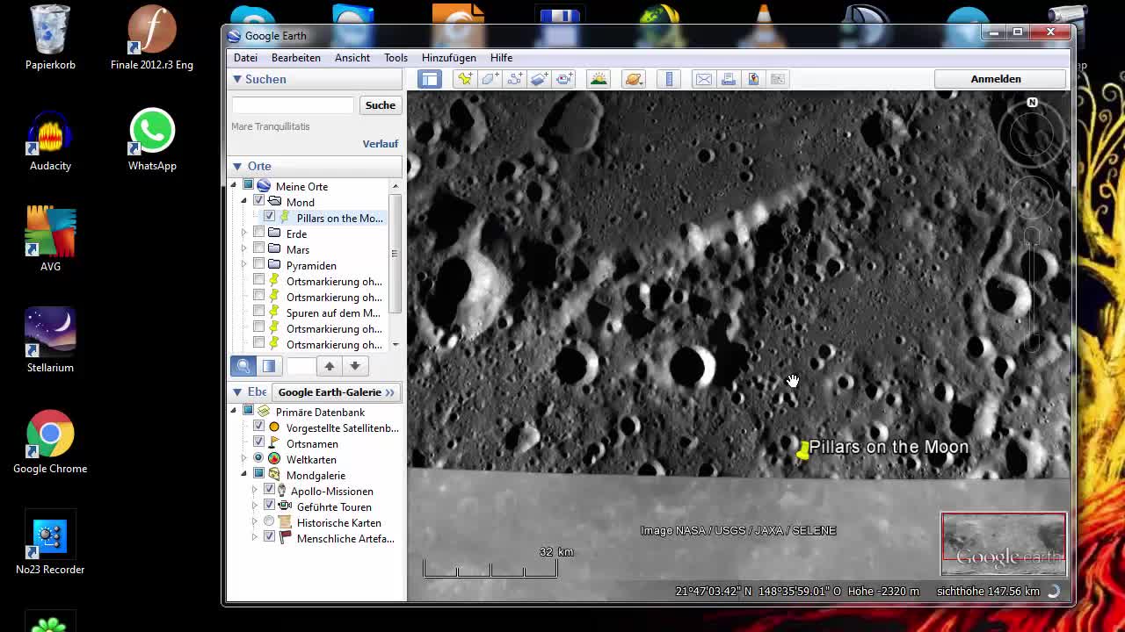Click the search input field

click(x=293, y=105)
